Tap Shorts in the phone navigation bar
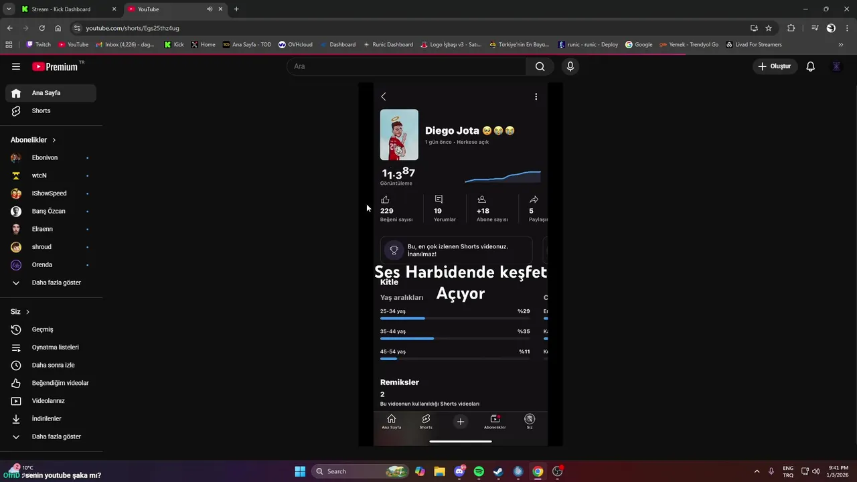 (x=426, y=422)
